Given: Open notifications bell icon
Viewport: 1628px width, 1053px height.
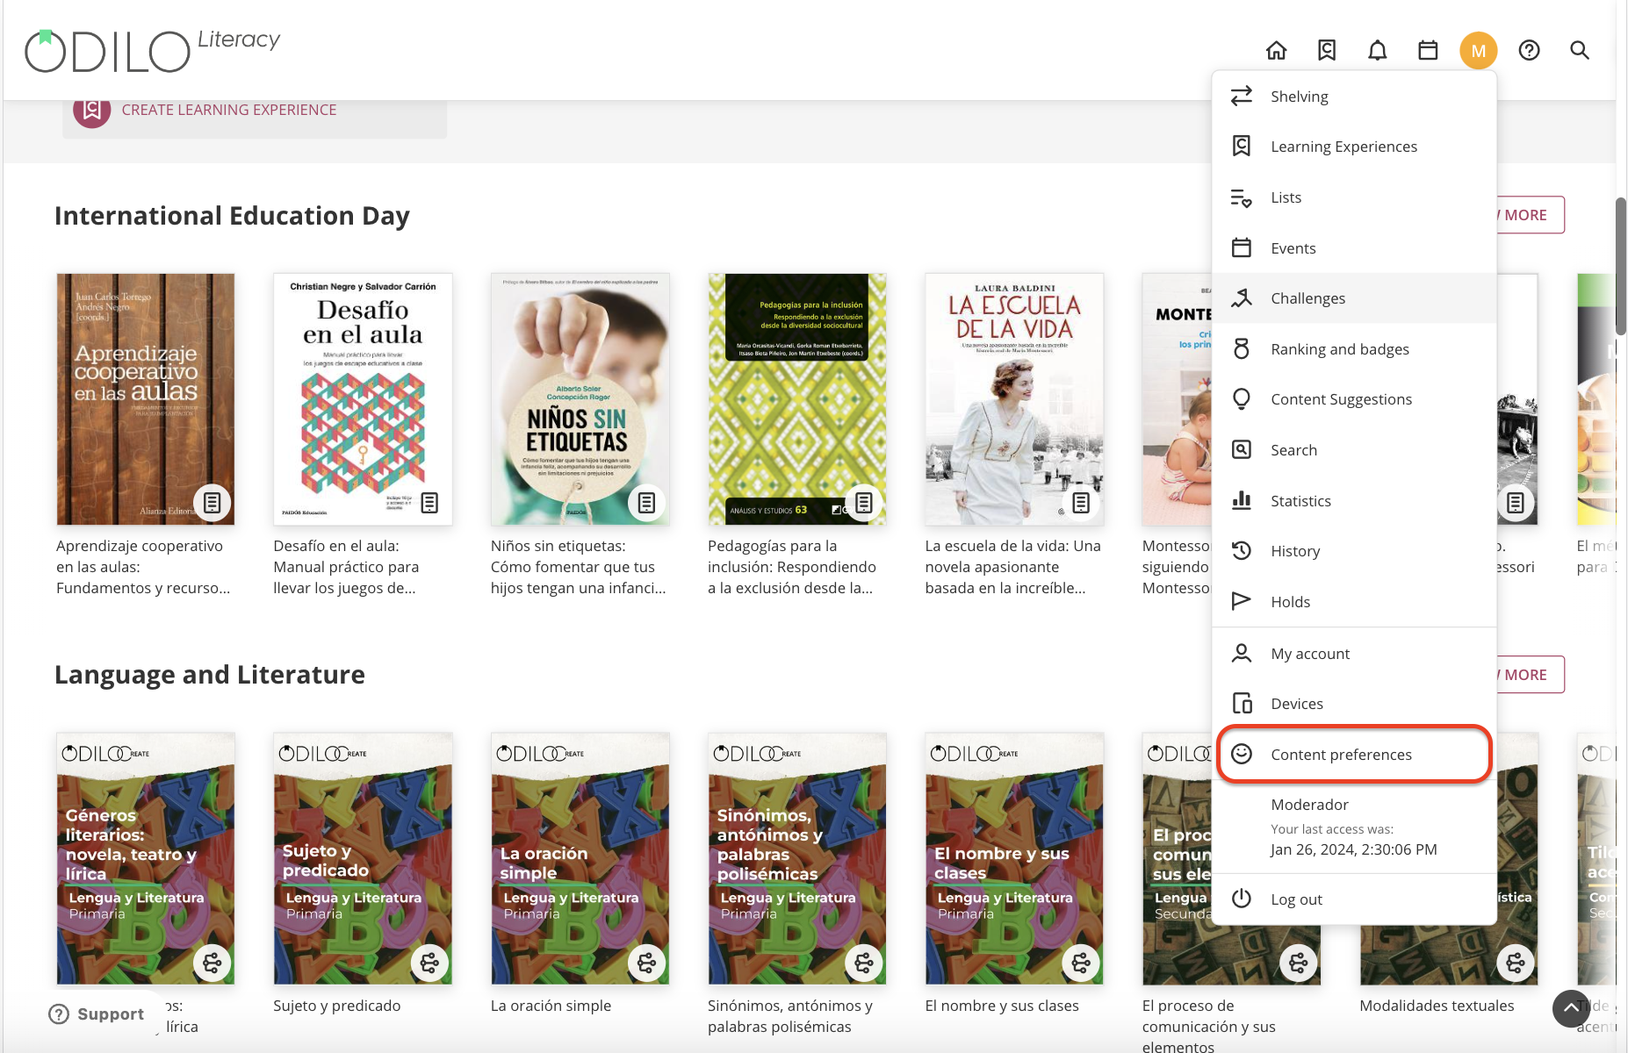Looking at the screenshot, I should (x=1378, y=51).
